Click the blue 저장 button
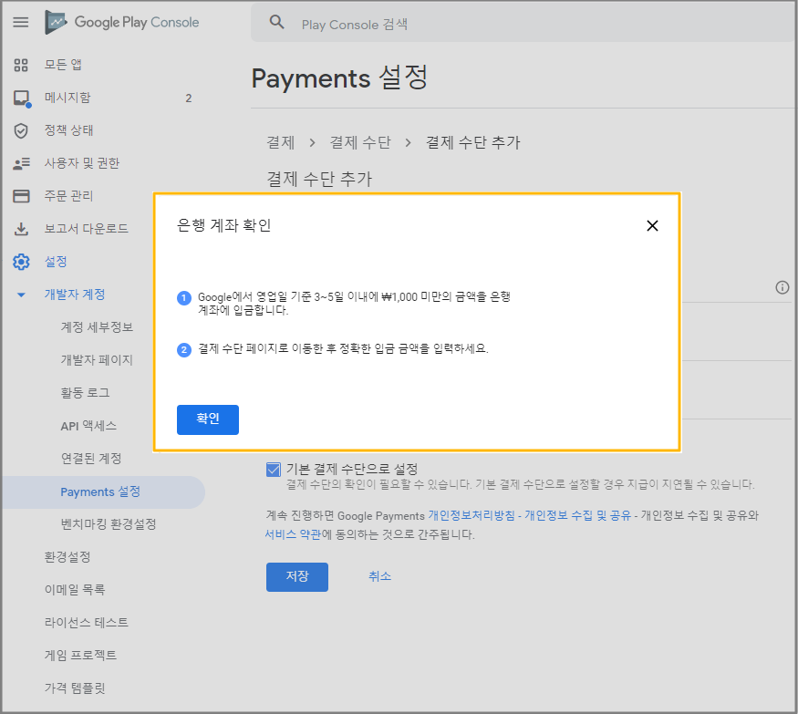Screen dimensions: 798x714 coord(296,577)
